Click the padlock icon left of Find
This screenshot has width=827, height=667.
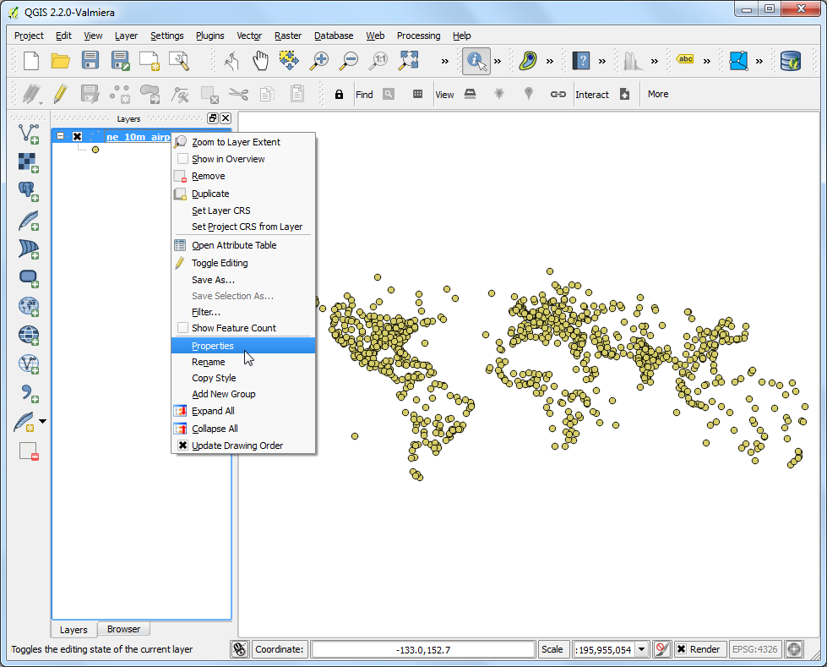[x=339, y=94]
